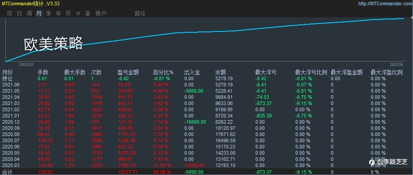The image size is (413, 175).
Task: Click max lots value 2.13
Action: click(x=69, y=140)
